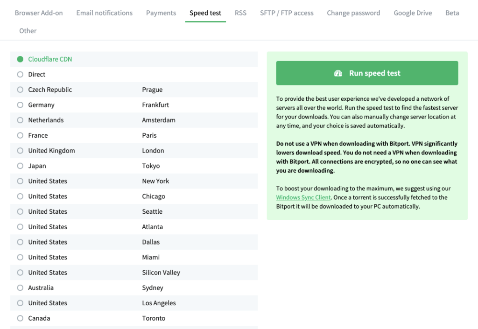Viewport: 478px width, 329px height.
Task: Go to the RSS tab
Action: point(240,13)
